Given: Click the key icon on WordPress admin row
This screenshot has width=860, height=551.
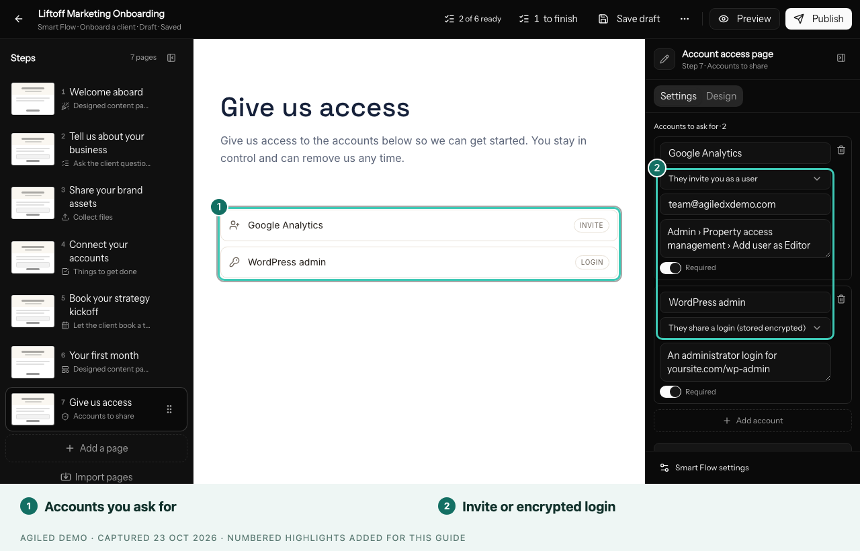Looking at the screenshot, I should click(234, 262).
